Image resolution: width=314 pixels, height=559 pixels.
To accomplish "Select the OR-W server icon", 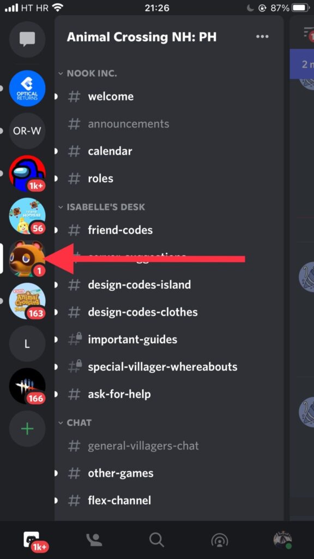I will [27, 131].
